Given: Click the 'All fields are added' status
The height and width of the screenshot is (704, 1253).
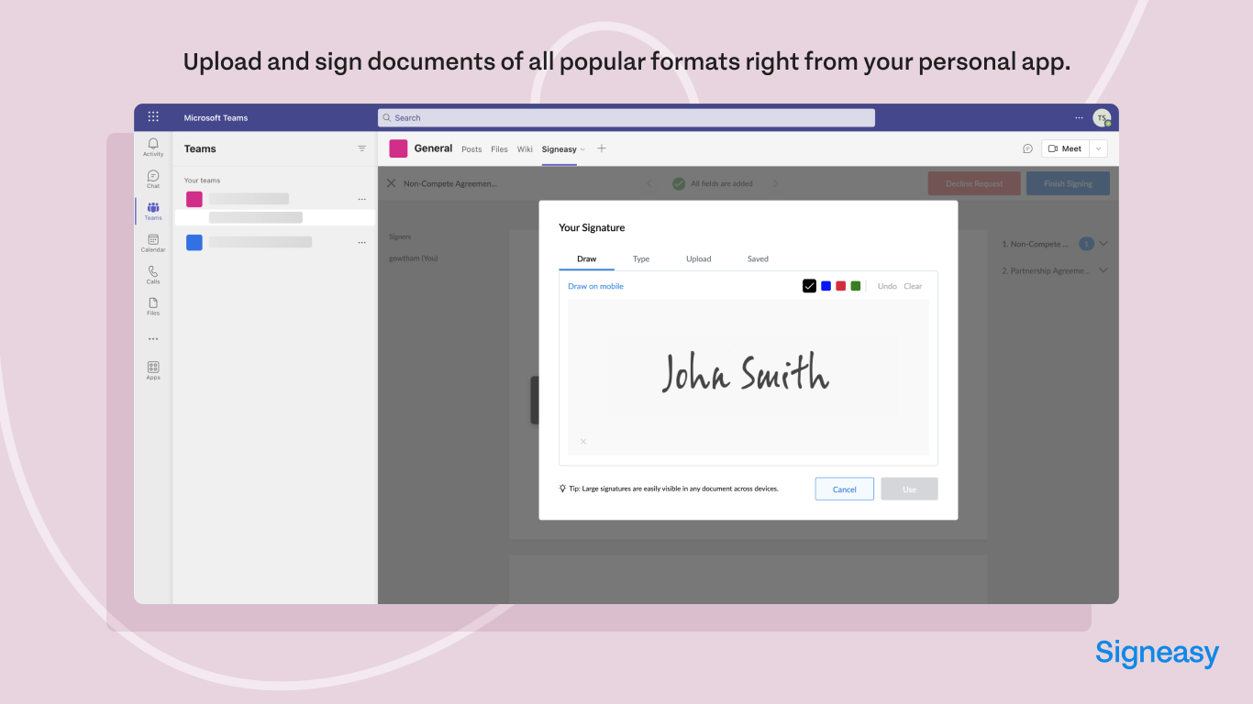Looking at the screenshot, I should coord(712,183).
